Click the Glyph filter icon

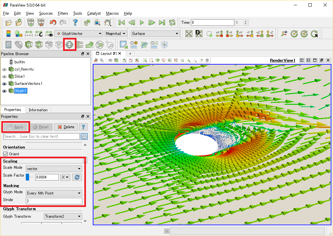tap(69, 45)
